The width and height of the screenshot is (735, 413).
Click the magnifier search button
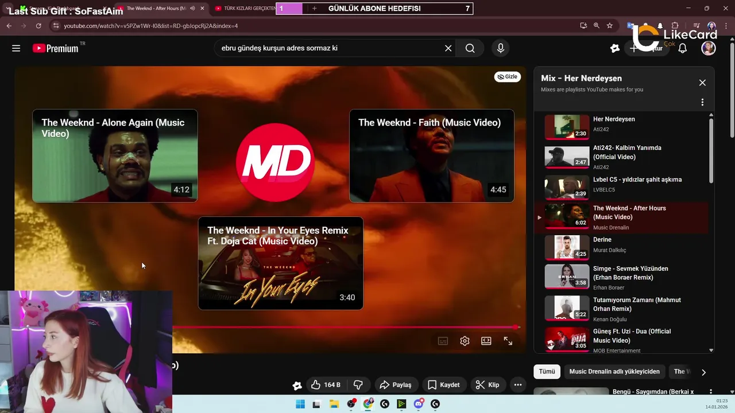[x=470, y=48]
